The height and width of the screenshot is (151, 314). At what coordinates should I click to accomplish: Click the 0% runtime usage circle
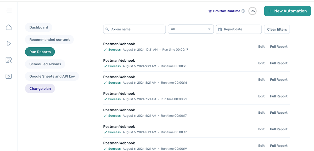253,11
